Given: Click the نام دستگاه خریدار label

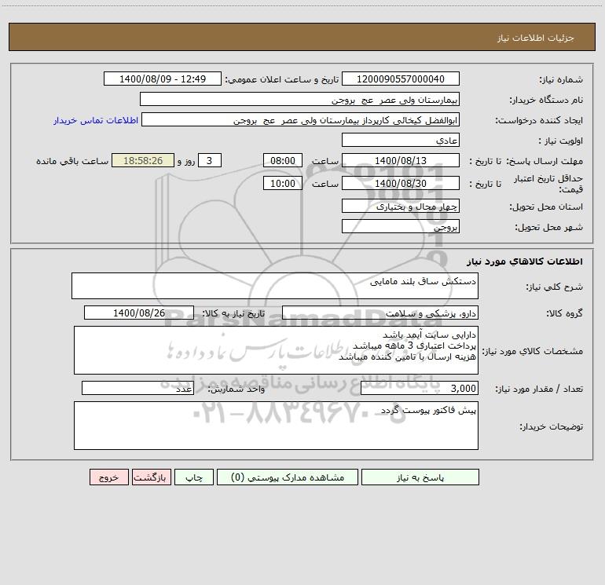Looking at the screenshot, I should tap(546, 101).
